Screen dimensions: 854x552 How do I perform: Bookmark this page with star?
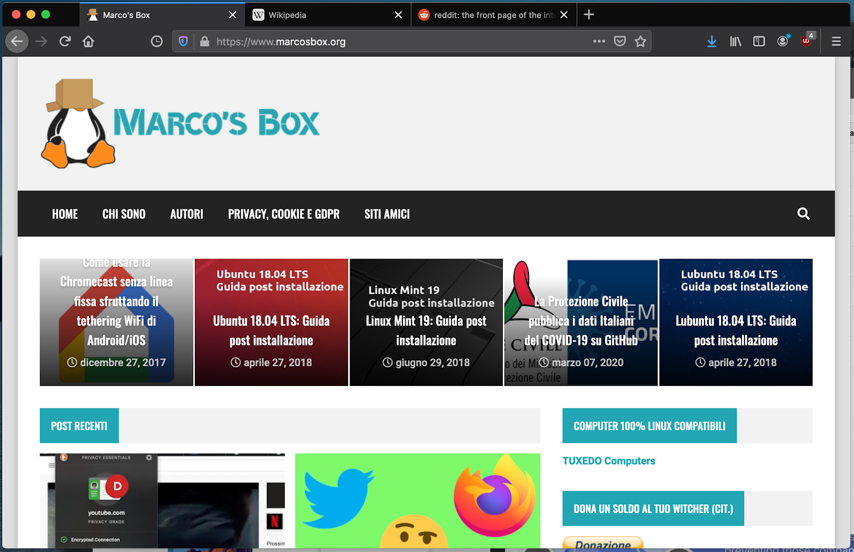point(640,41)
